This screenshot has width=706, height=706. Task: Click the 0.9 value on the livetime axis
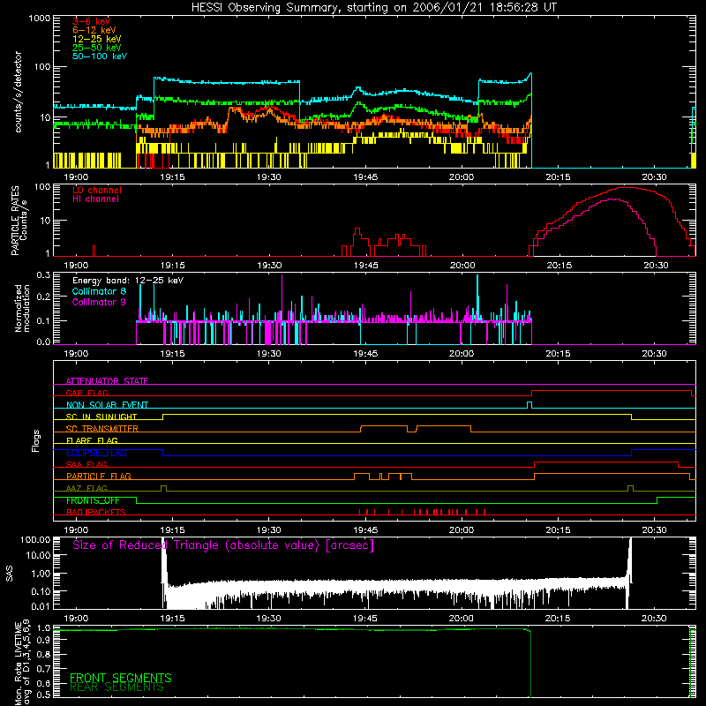(43, 641)
